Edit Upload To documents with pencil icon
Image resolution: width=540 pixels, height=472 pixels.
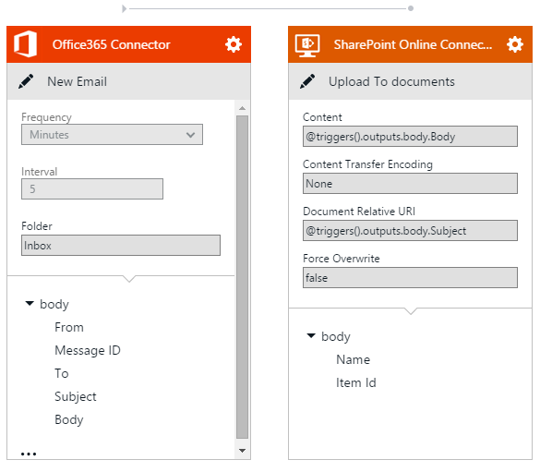(307, 81)
